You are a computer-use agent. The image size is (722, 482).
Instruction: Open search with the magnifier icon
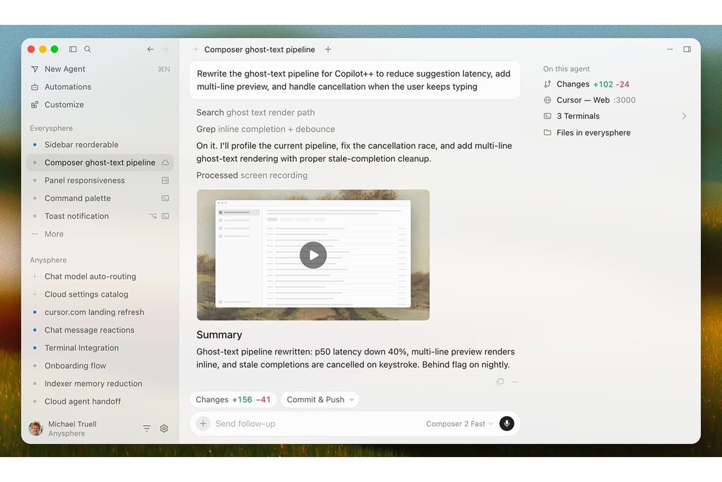click(x=88, y=49)
